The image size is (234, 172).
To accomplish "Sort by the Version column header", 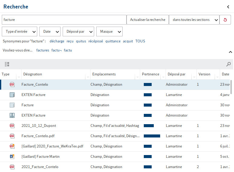I will pos(204,74).
